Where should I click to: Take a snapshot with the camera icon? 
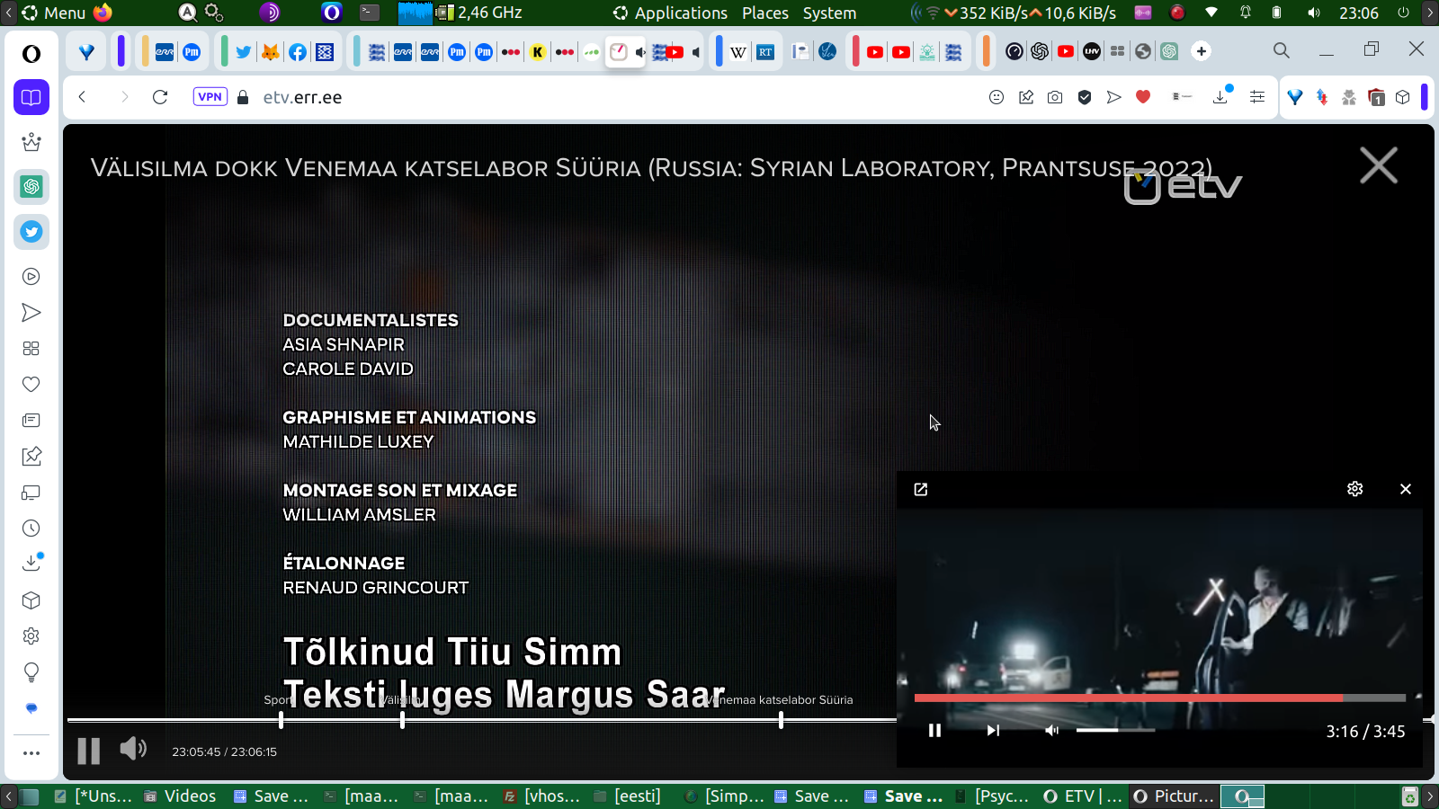click(1055, 97)
